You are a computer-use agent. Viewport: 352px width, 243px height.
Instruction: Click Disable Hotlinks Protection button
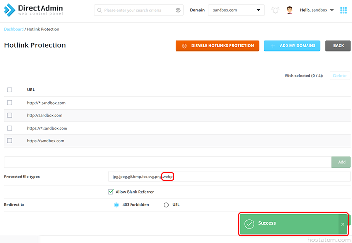coord(217,46)
